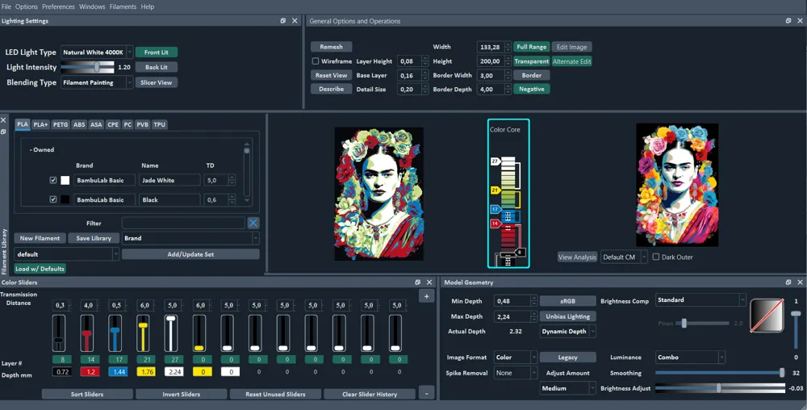The height and width of the screenshot is (410, 807).
Task: Undock the Filament Library panel
Action: pyautogui.click(x=3, y=132)
